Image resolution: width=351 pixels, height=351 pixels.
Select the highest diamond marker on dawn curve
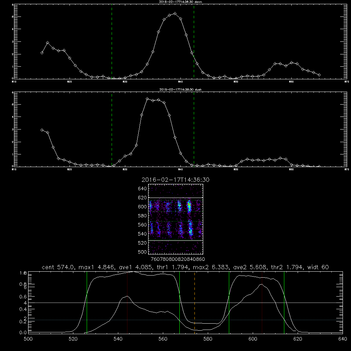click(x=175, y=14)
